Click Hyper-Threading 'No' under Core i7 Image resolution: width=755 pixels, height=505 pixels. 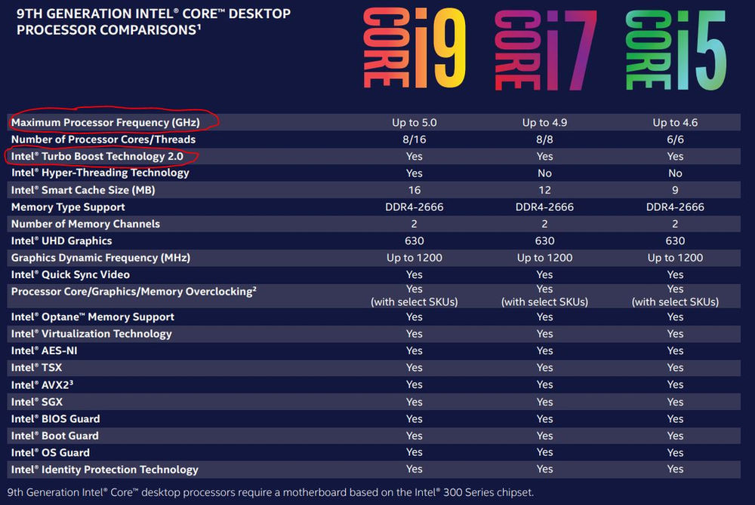(544, 173)
